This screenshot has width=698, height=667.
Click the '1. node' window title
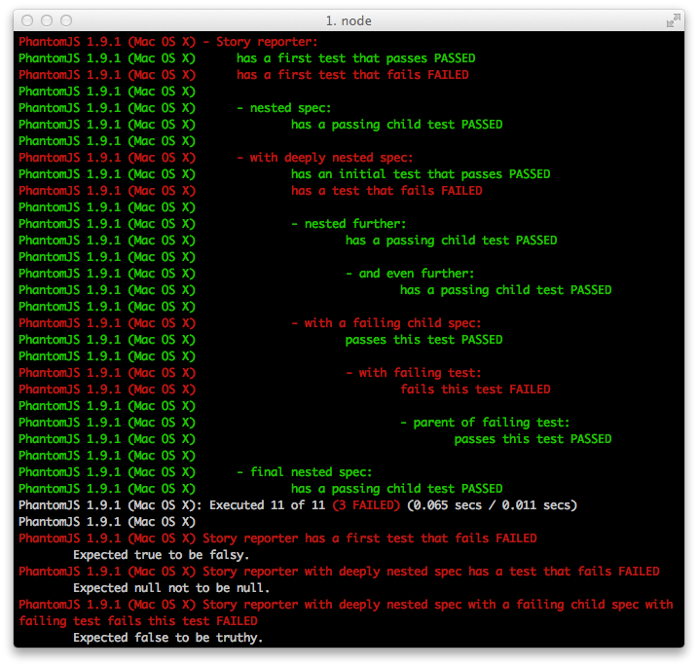pyautogui.click(x=349, y=20)
